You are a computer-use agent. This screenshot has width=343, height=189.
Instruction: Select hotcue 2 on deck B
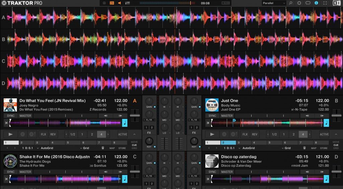228,143
